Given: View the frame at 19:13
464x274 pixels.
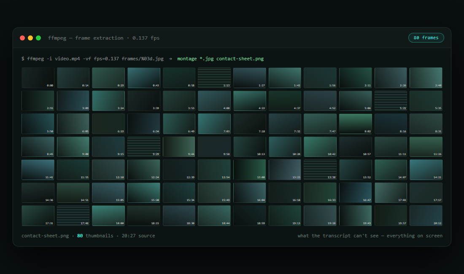Looking at the screenshot, I should [285, 216].
